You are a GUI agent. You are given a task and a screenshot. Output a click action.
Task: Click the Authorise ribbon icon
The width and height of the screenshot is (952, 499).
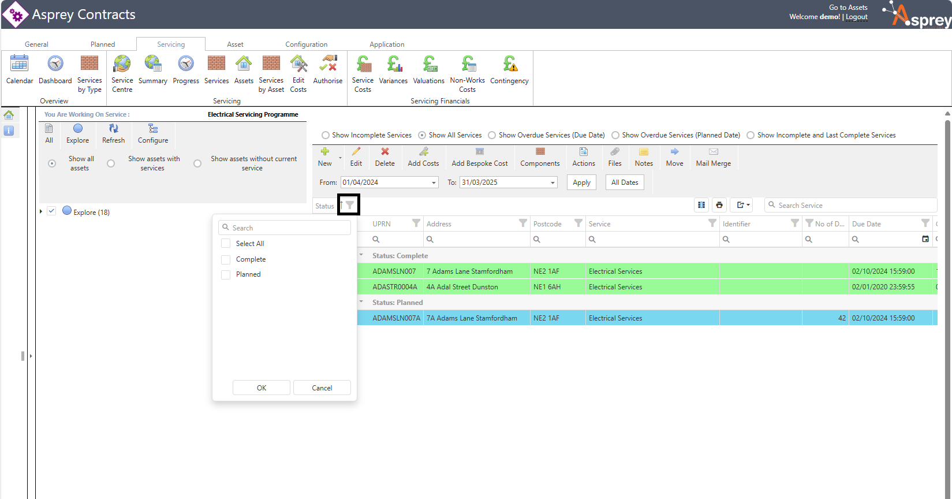(x=328, y=64)
